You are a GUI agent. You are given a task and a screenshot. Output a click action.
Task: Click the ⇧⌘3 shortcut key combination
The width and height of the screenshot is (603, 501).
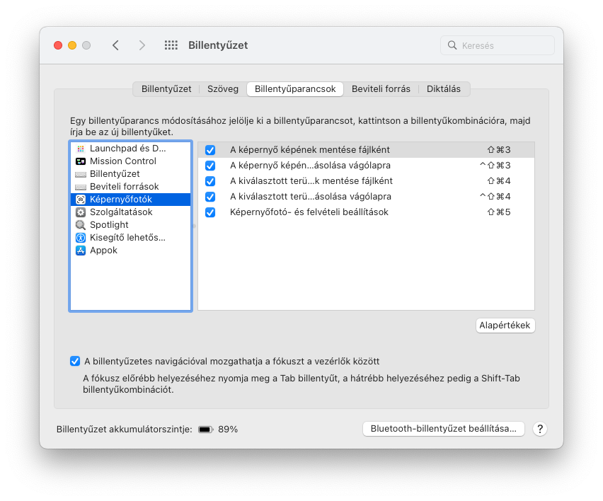tap(499, 149)
